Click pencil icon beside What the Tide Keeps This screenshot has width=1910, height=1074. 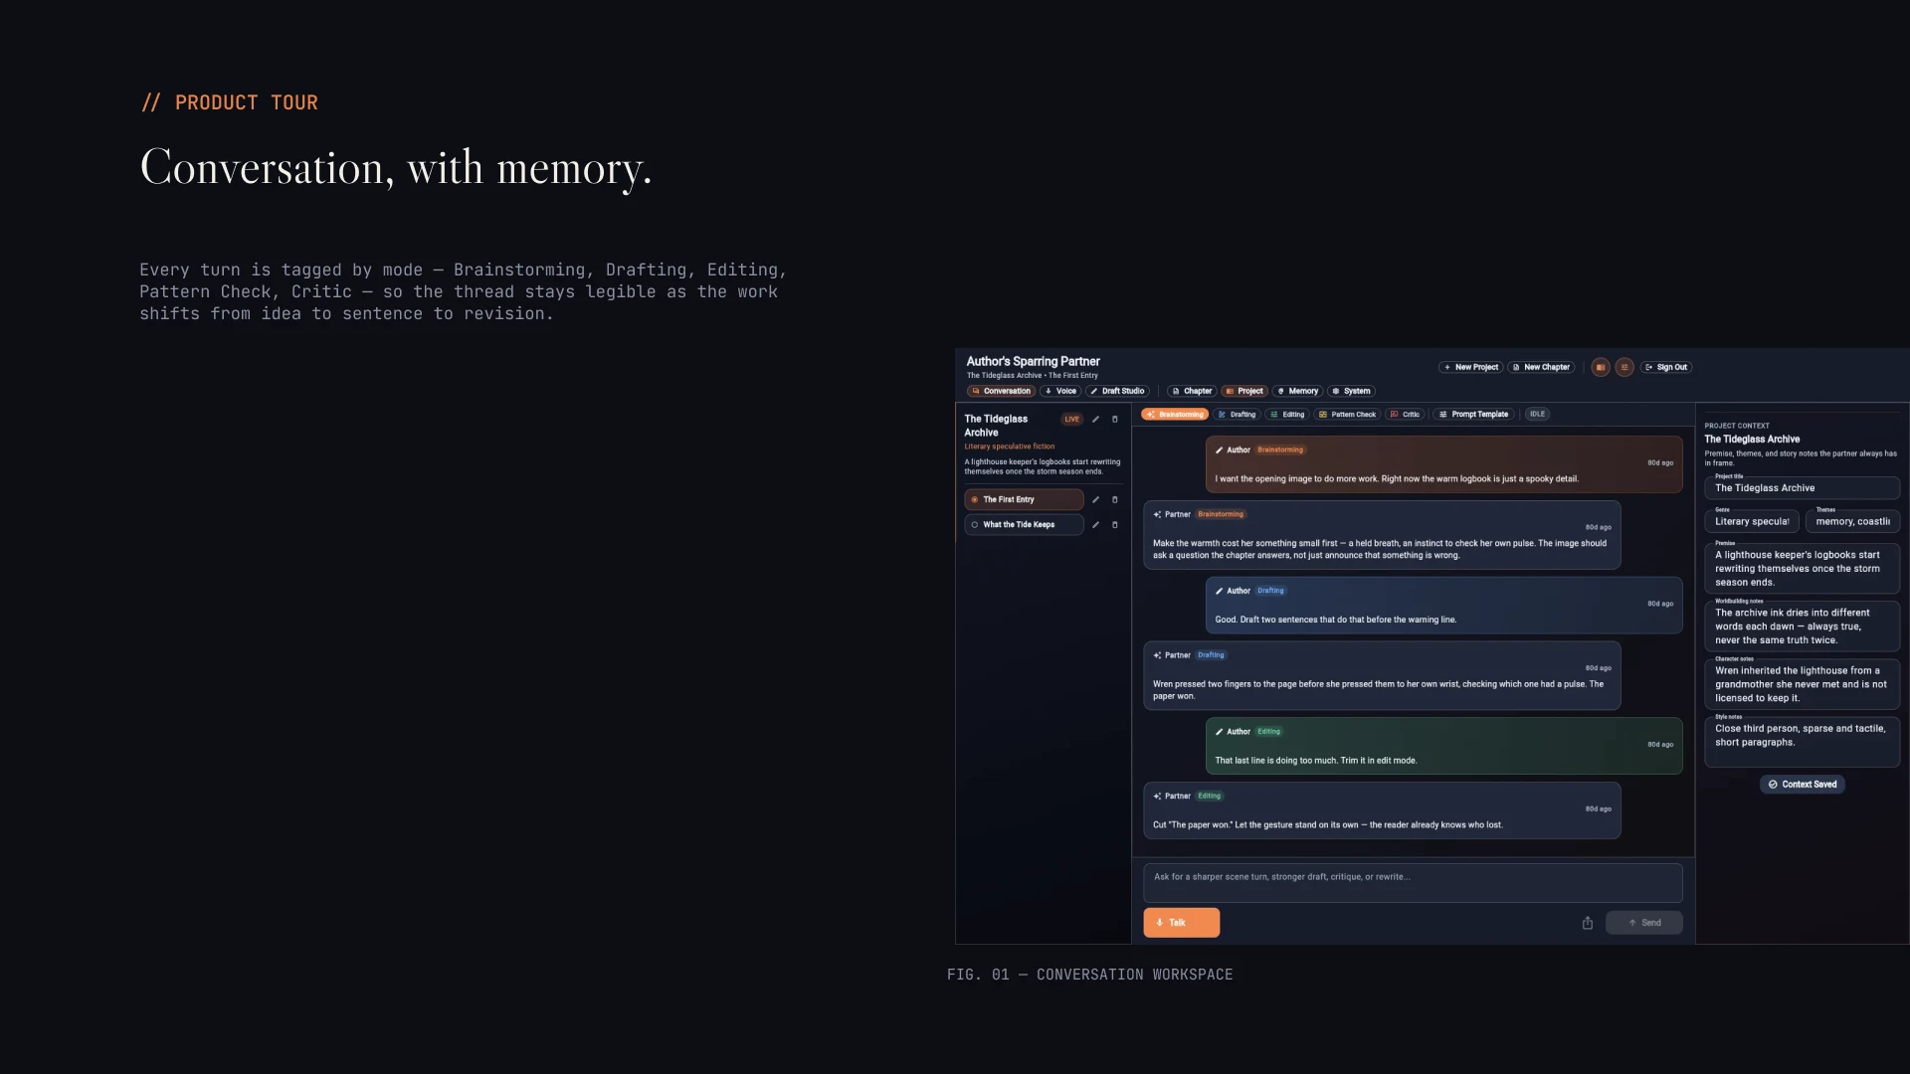pyautogui.click(x=1095, y=525)
